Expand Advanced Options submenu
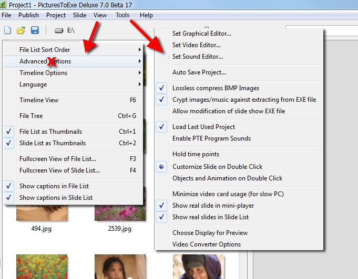Screen dimensions: 358x279 pos(73,61)
